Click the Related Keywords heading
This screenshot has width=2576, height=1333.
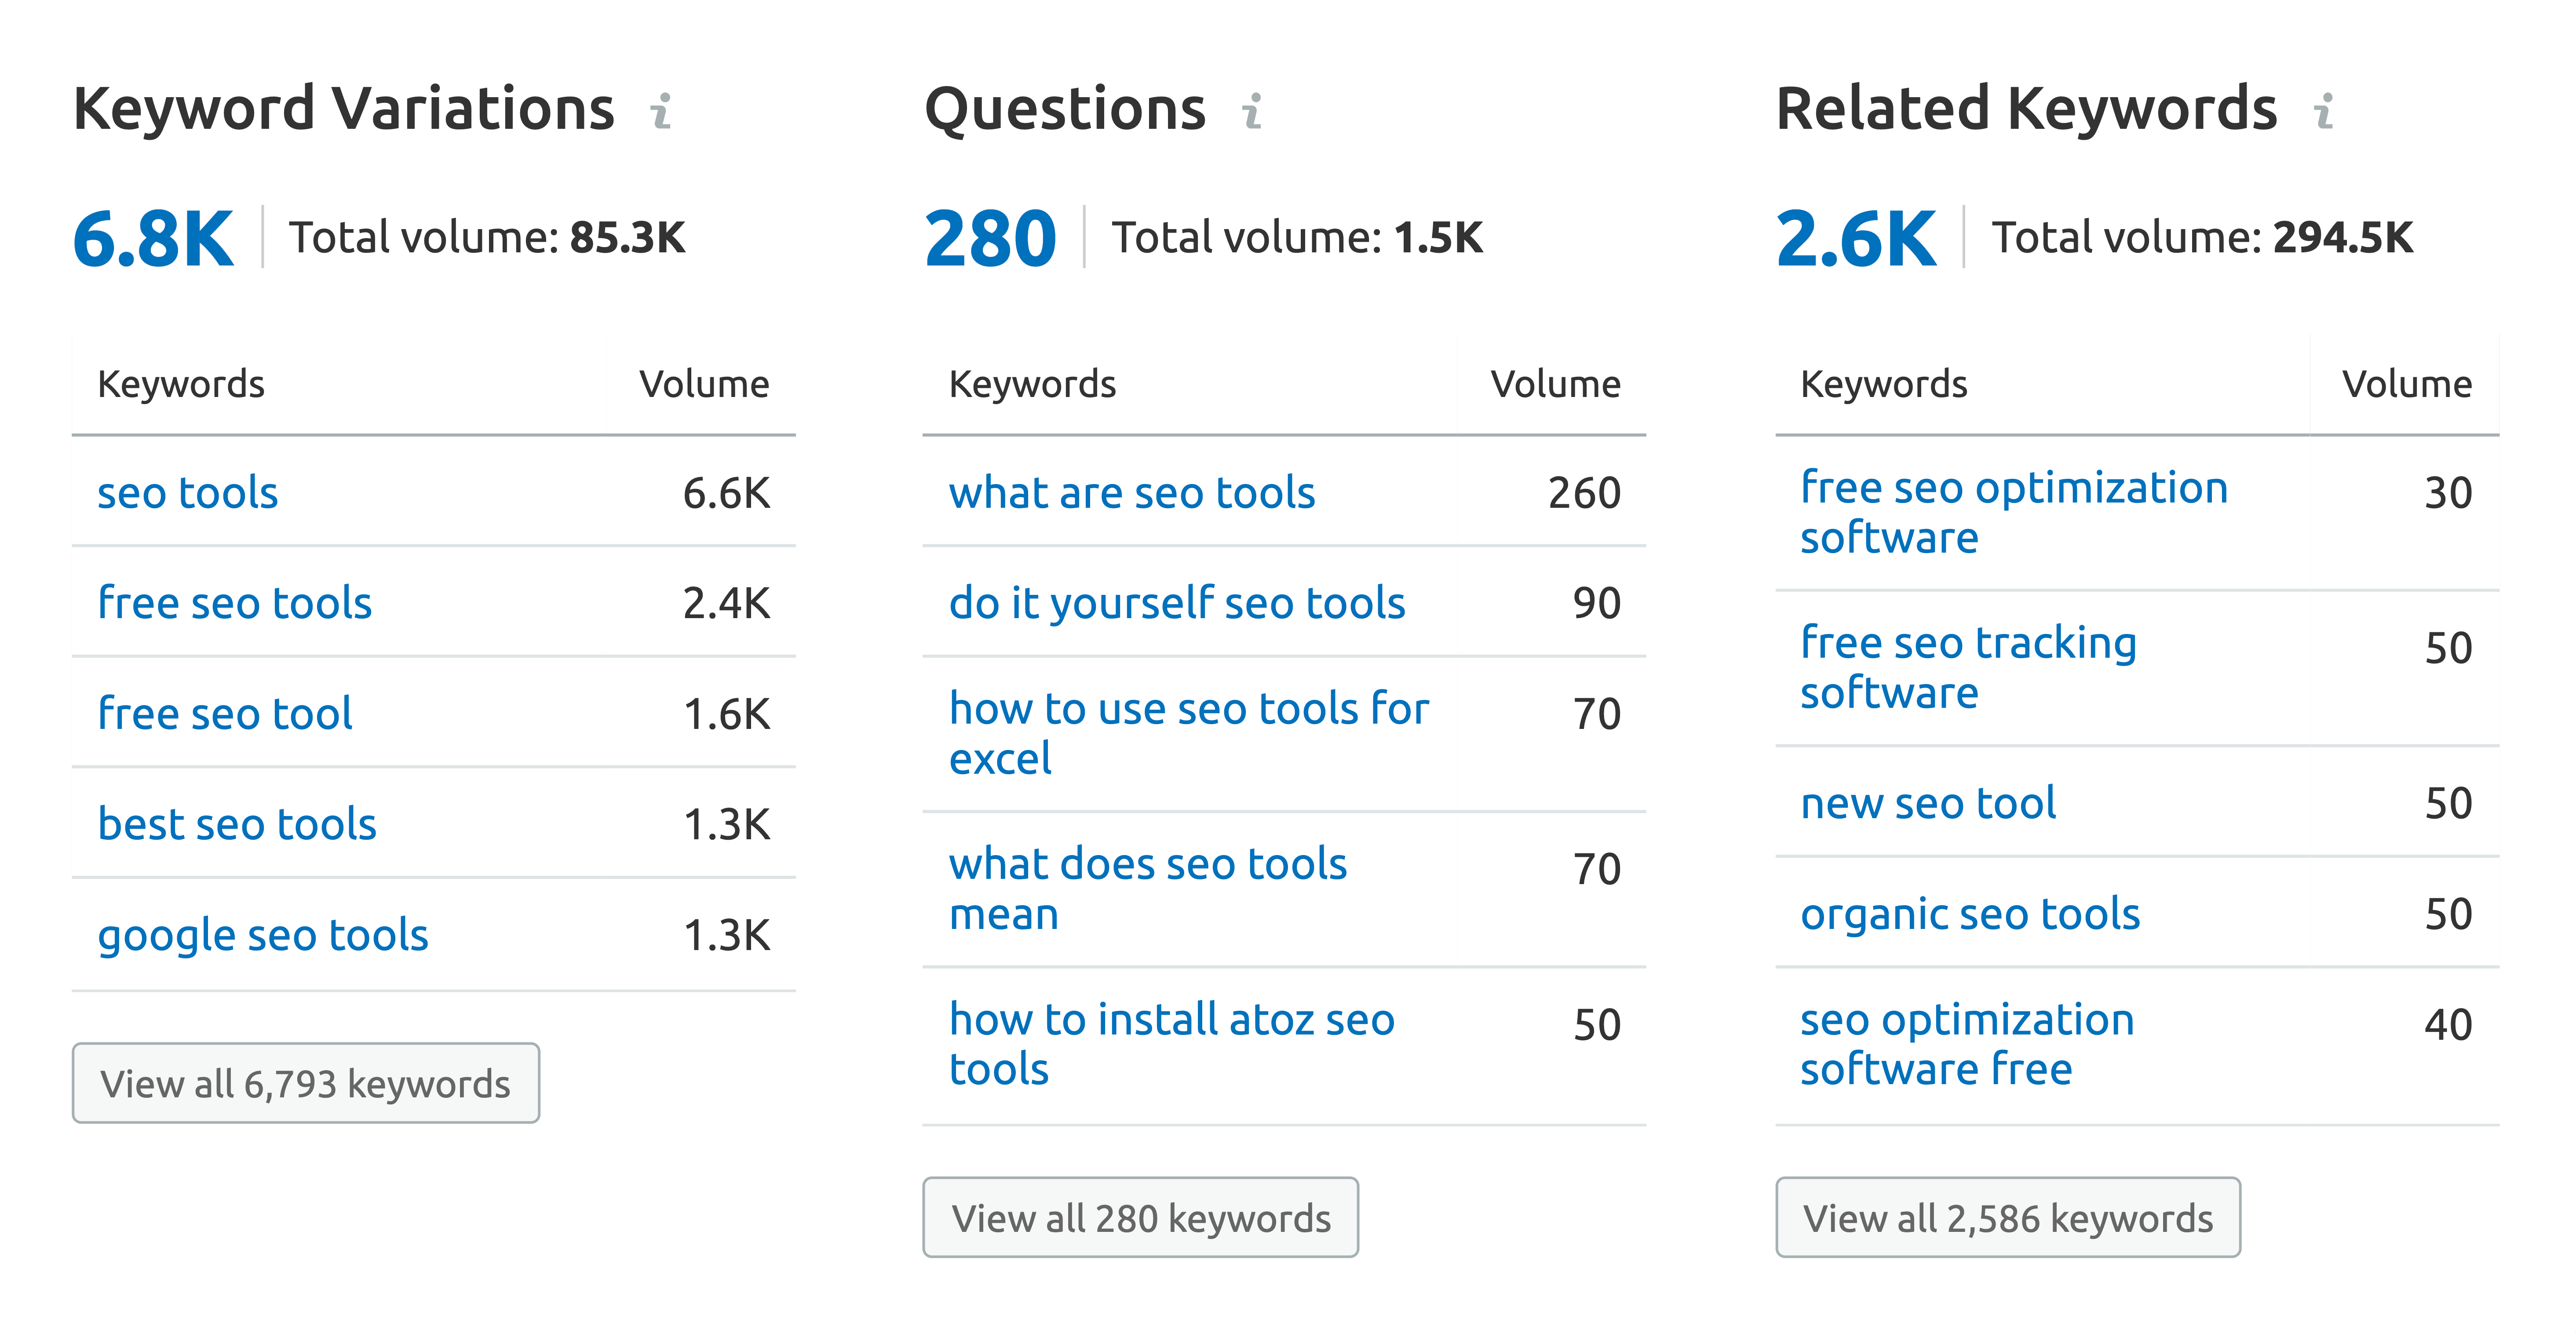tap(2027, 108)
